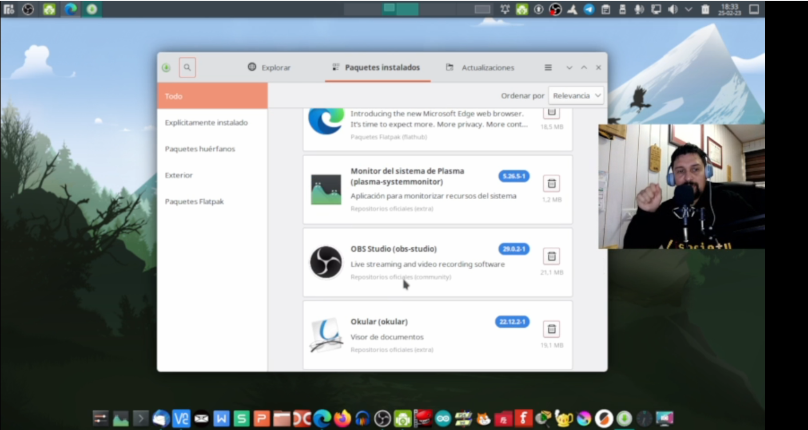Open the OBS Studio (obs-studio) package title
808x430 pixels.
coord(394,249)
